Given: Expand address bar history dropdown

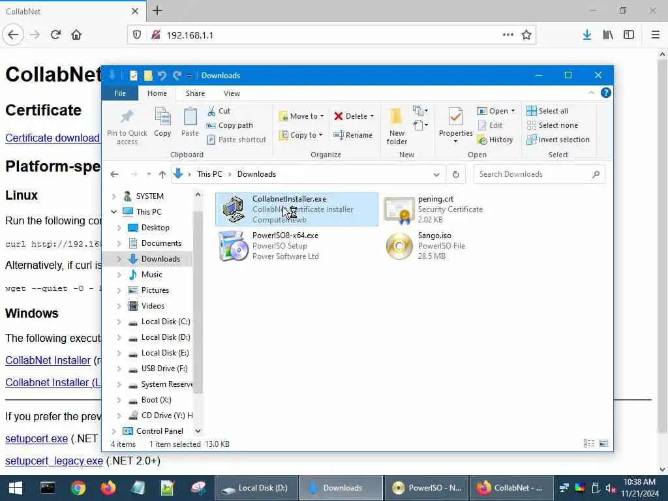Looking at the screenshot, I should pos(436,174).
